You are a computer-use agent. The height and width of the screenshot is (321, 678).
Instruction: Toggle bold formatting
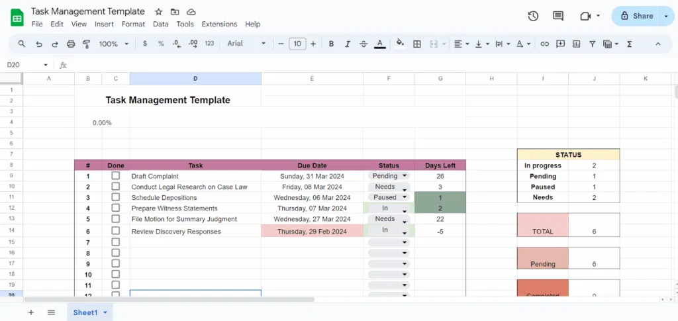pos(331,44)
